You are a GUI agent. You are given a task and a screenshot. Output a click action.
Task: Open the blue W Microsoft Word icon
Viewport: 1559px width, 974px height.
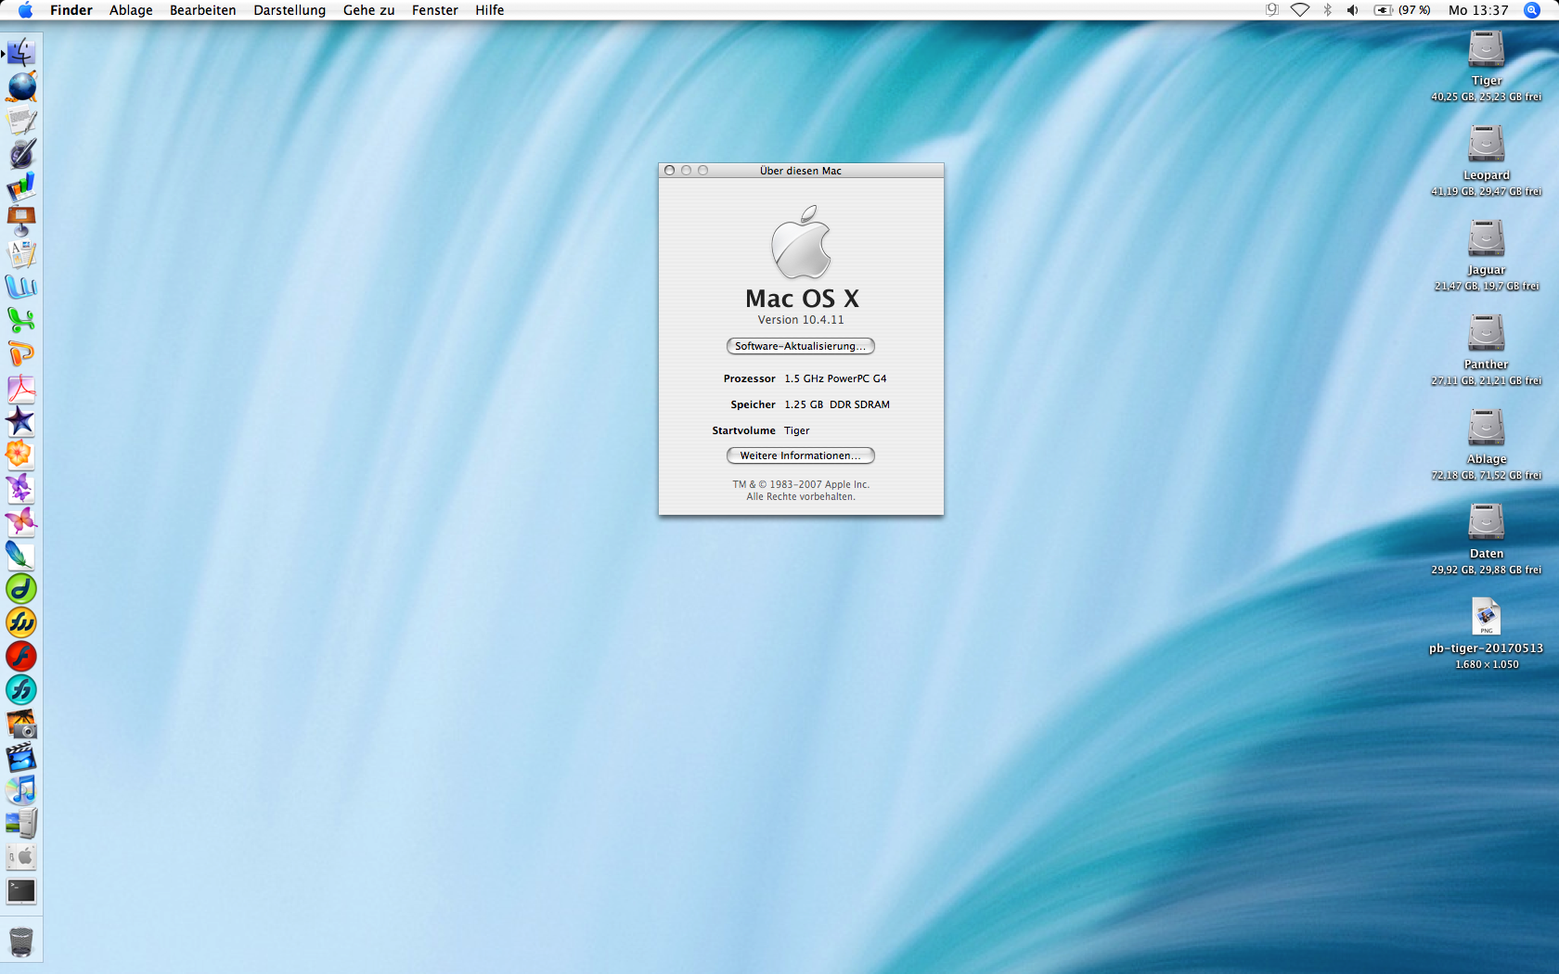tap(21, 287)
